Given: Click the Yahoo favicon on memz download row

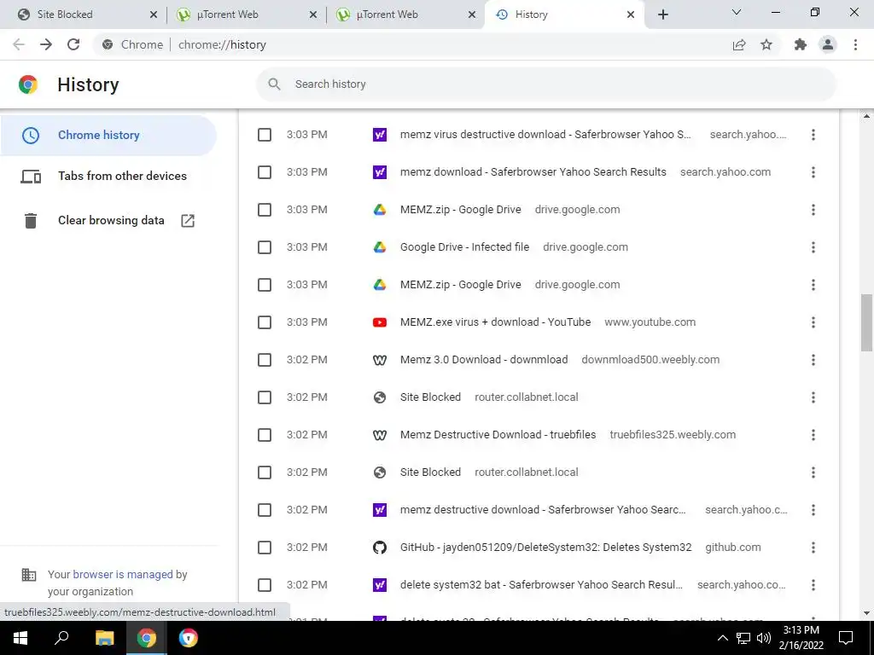Looking at the screenshot, I should 380,172.
